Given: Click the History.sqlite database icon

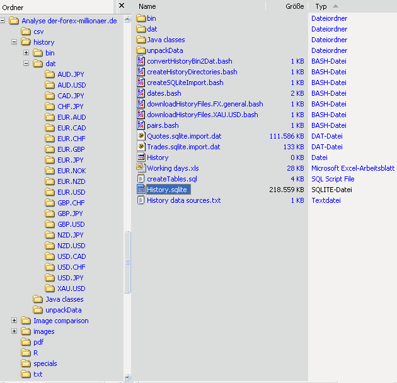Looking at the screenshot, I should coord(141,190).
